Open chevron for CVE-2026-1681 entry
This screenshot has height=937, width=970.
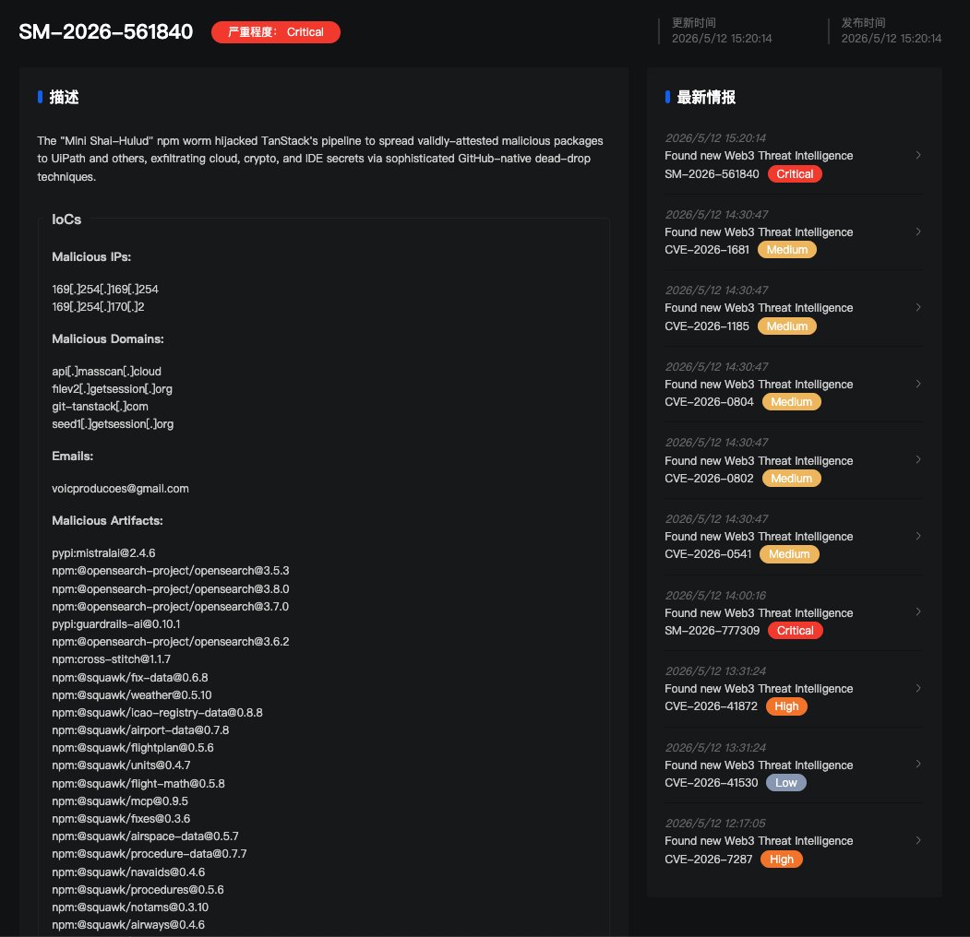(x=918, y=231)
